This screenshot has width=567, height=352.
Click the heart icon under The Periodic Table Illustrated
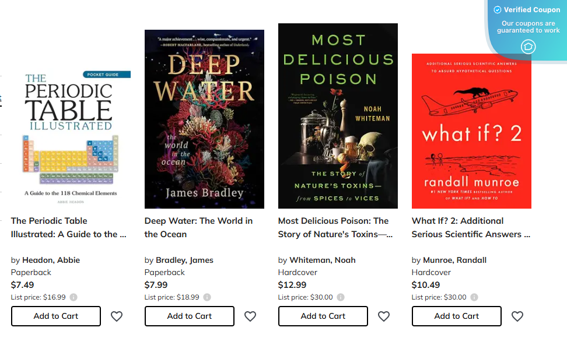(117, 316)
